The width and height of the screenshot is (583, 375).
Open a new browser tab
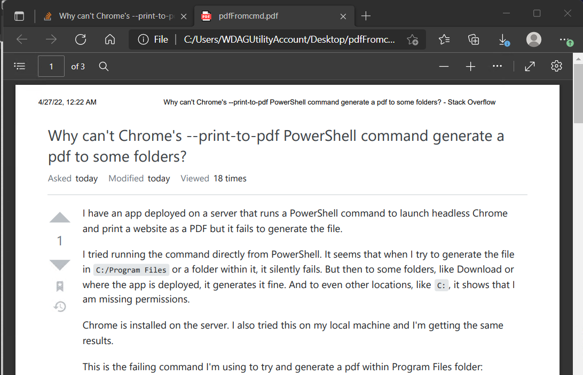(x=366, y=16)
